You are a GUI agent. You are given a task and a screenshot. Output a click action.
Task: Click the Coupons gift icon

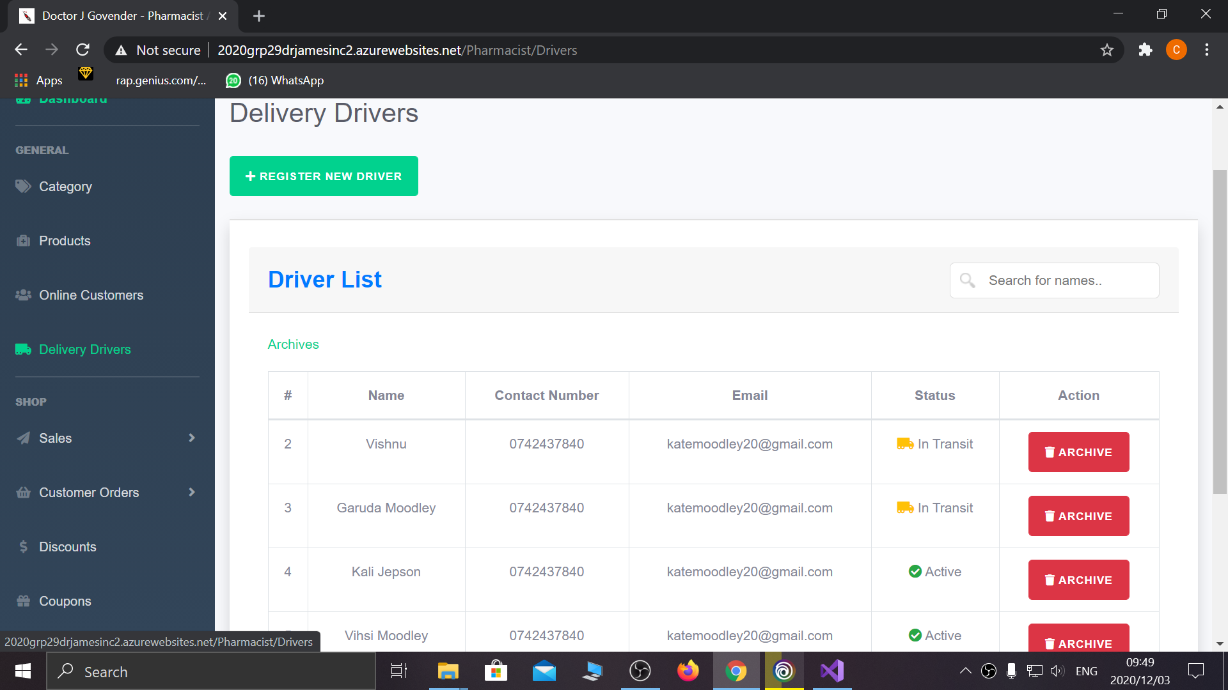point(23,601)
